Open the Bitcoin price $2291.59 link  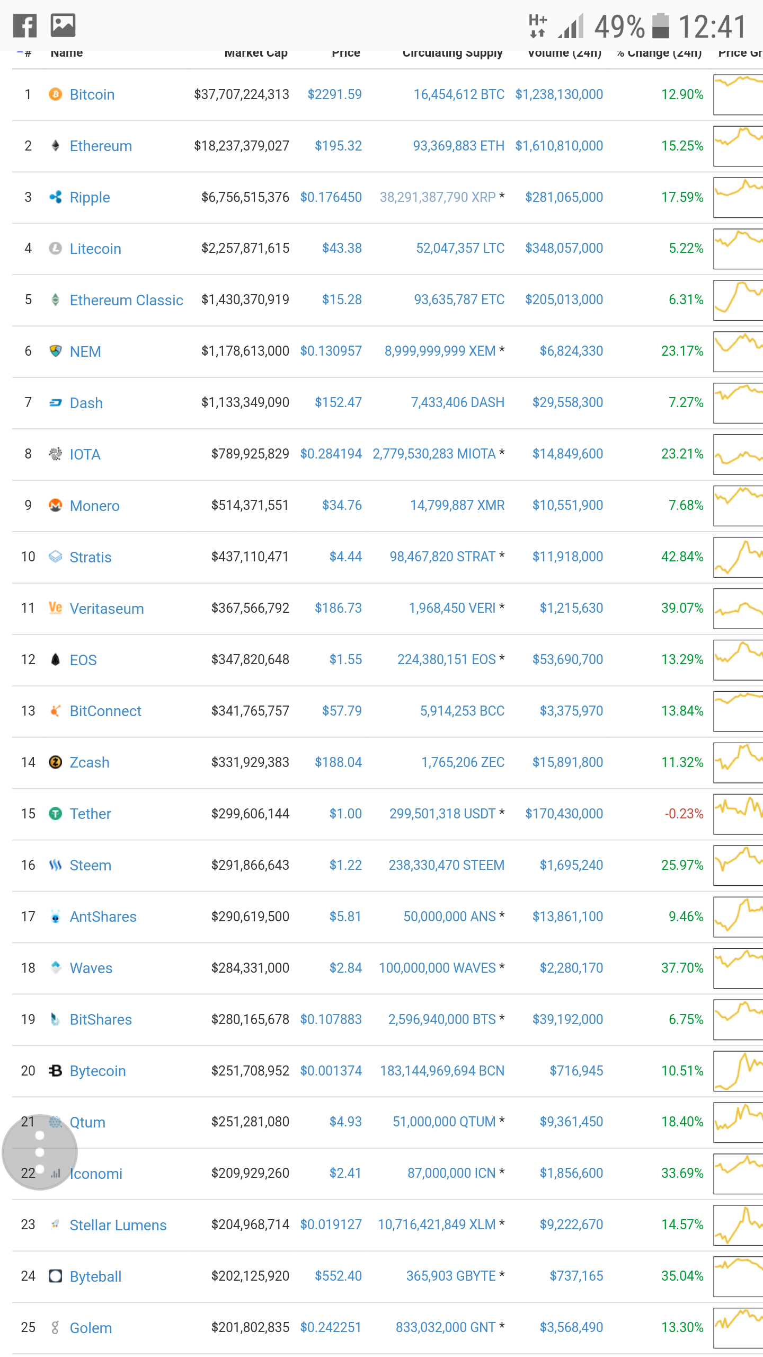click(335, 94)
